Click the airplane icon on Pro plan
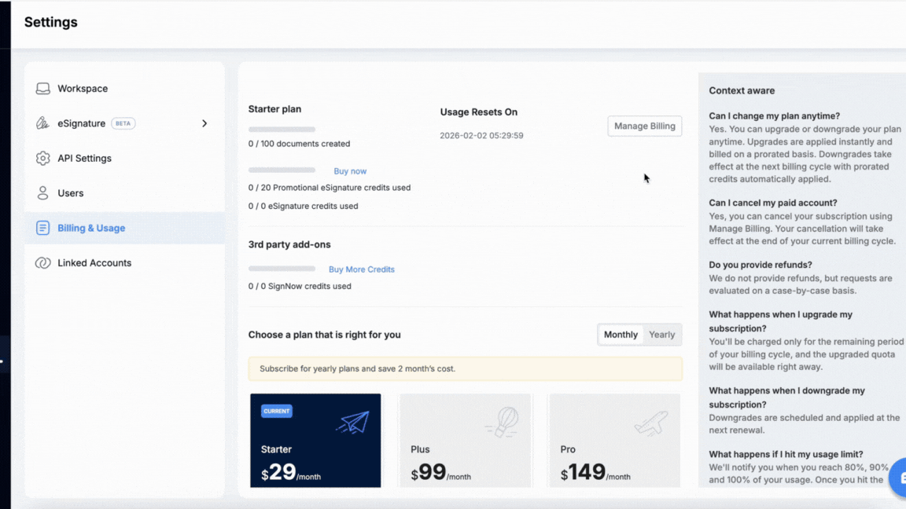Screen dimensions: 906x509 click(651, 423)
